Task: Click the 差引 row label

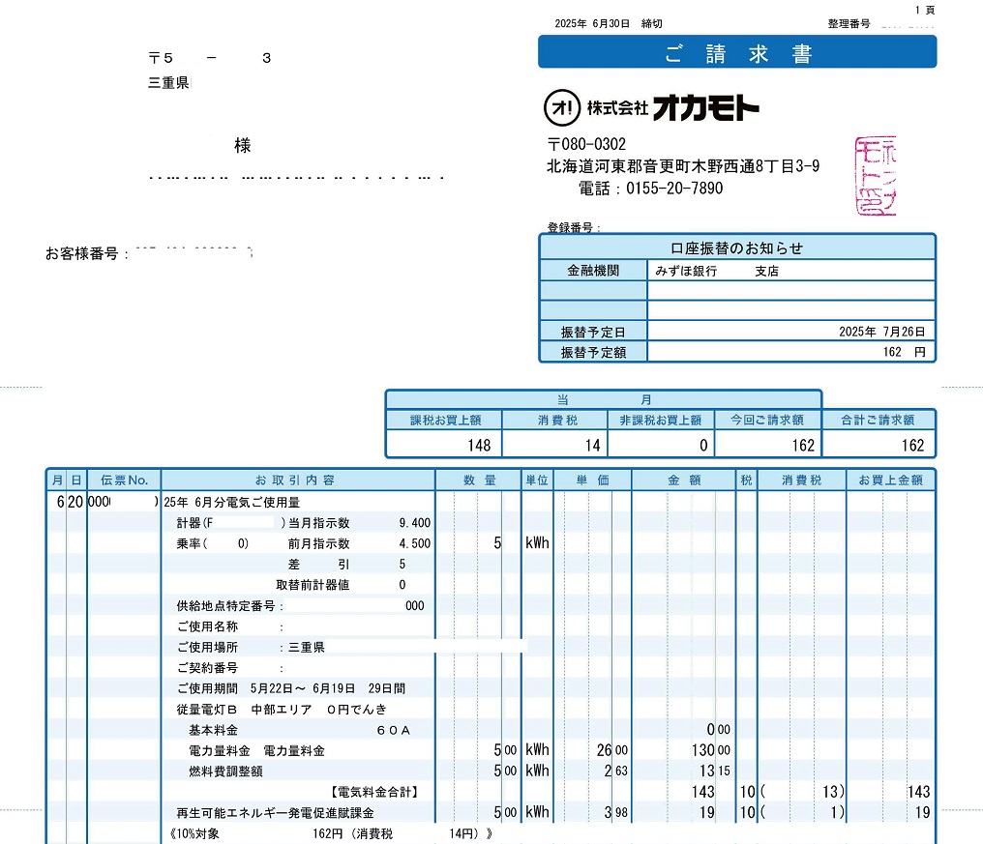Action: [318, 565]
